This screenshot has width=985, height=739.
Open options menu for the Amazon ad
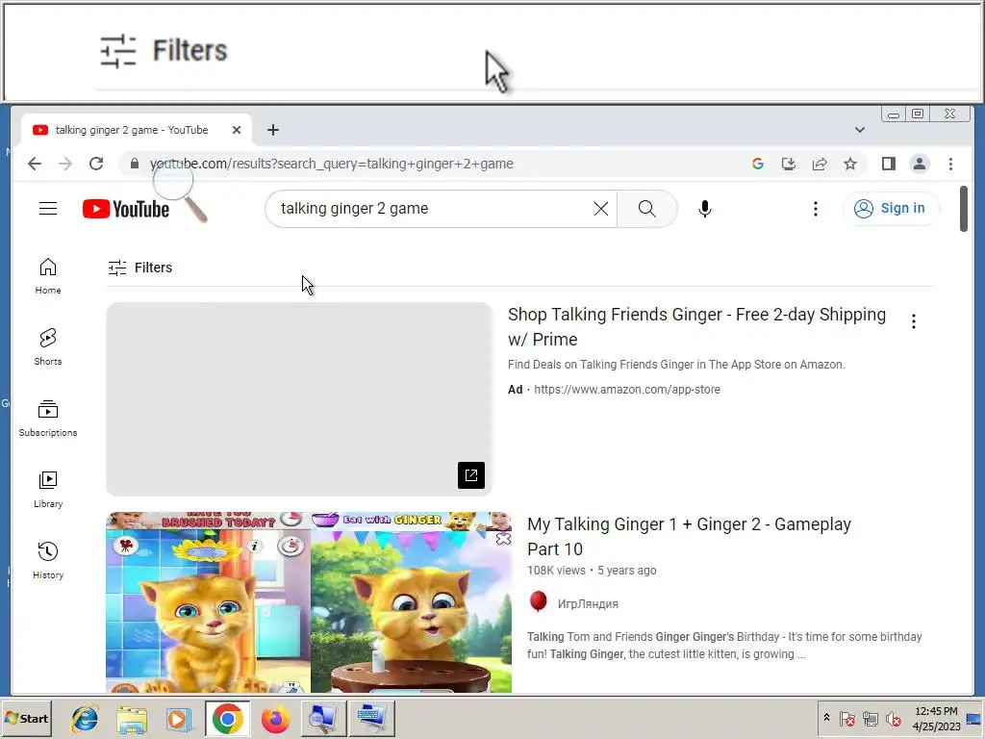914,321
